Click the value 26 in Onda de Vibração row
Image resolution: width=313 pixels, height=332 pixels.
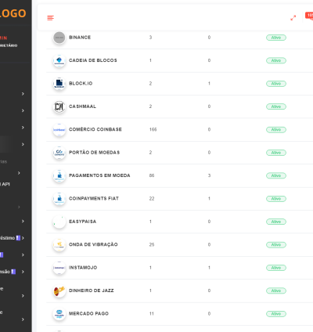[x=152, y=244]
